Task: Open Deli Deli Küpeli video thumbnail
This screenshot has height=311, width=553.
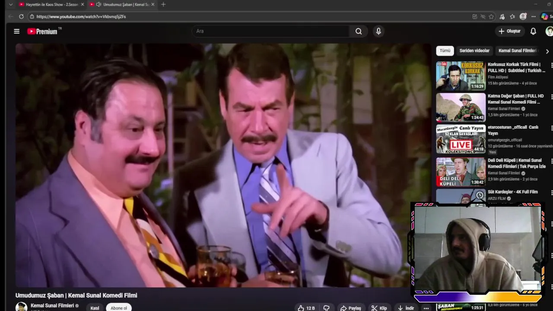Action: (461, 171)
